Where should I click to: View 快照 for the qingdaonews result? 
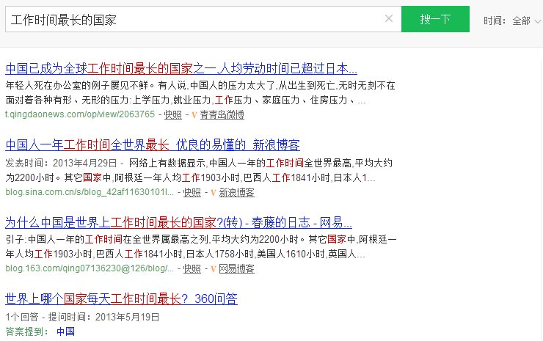172,114
